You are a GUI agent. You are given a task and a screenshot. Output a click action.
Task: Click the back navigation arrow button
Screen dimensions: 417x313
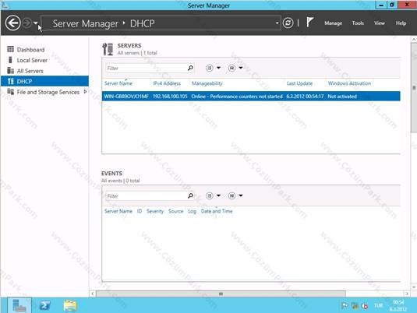click(x=12, y=23)
